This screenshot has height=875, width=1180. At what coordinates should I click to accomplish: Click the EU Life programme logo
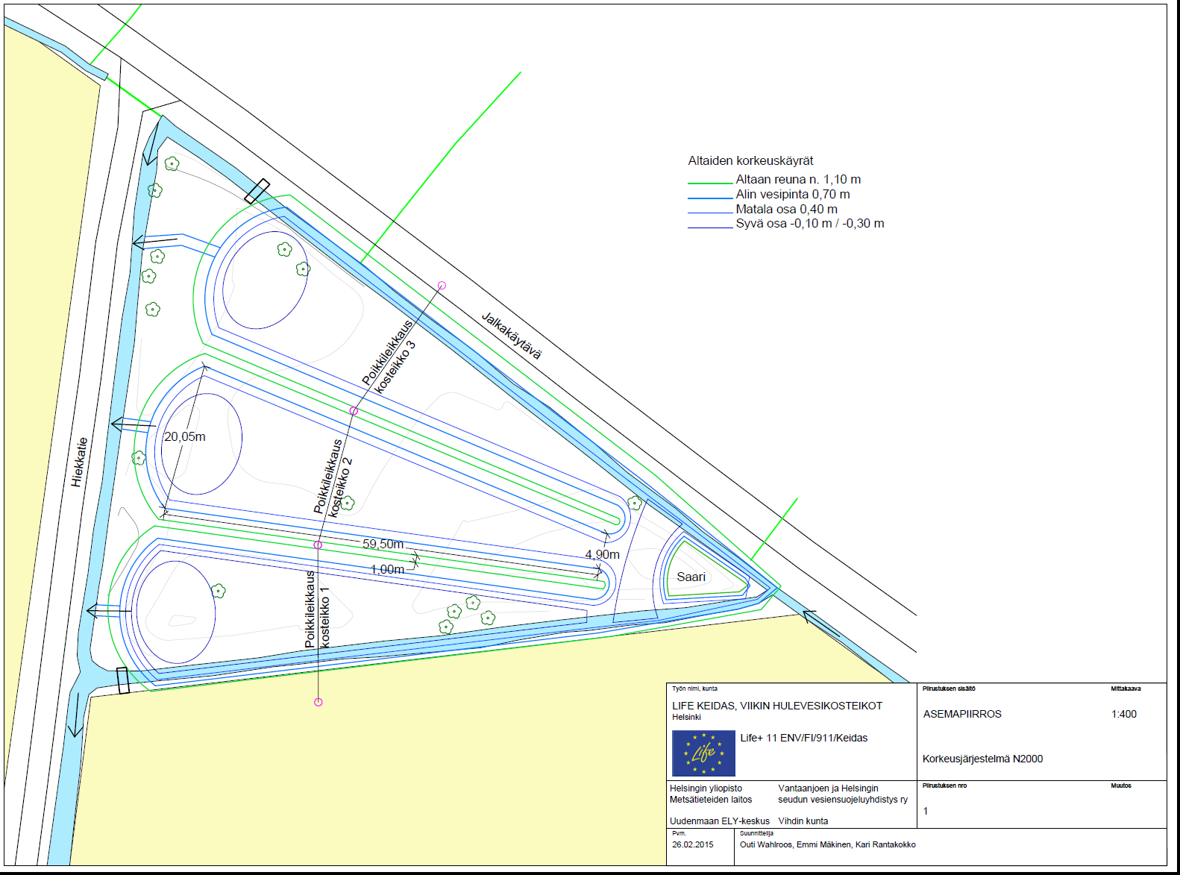pos(703,753)
